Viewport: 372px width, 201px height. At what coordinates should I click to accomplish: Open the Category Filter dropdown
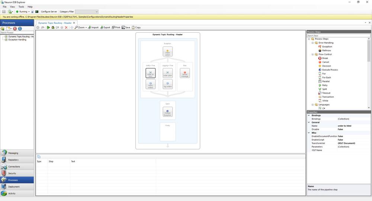coord(87,12)
